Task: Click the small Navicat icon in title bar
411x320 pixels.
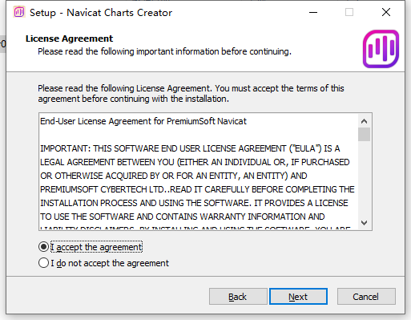Action: 19,12
